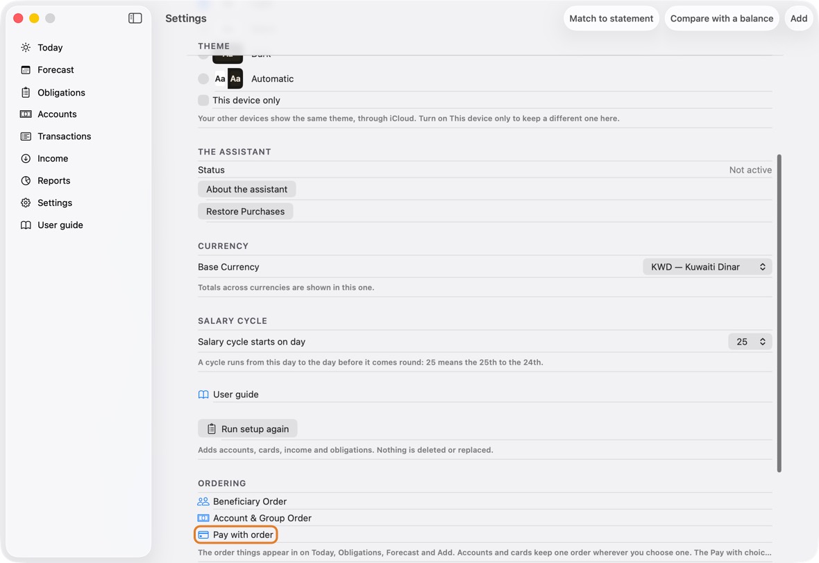Image resolution: width=819 pixels, height=563 pixels.
Task: Click the sidebar User guide book icon
Action: coord(26,225)
